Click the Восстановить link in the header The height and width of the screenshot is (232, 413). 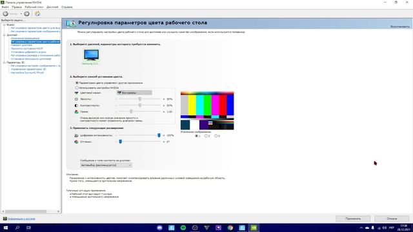coord(400,27)
